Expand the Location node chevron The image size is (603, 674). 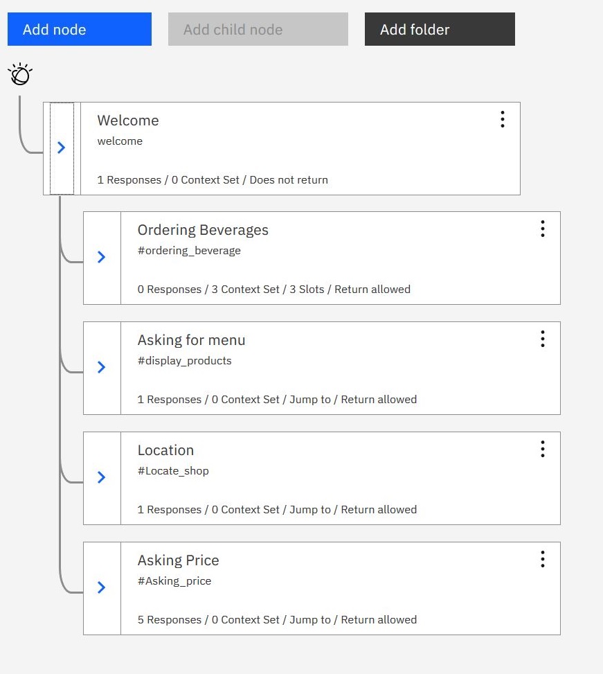point(102,477)
